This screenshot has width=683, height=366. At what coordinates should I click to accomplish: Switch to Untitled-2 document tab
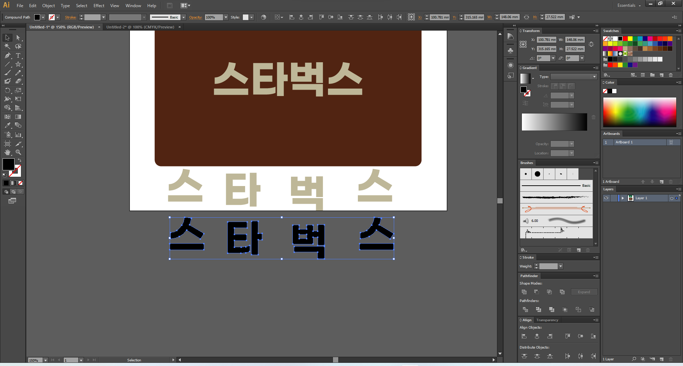coord(140,27)
